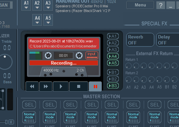
Task: Toggle the recorder input selector
Action: click(x=92, y=55)
